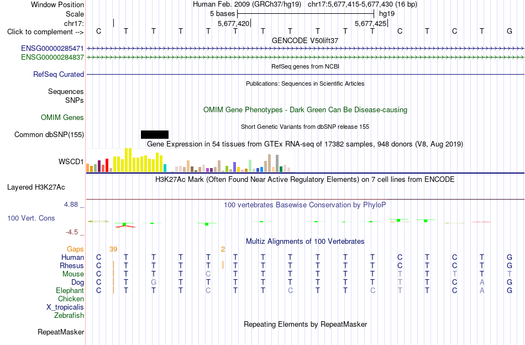Click the gap count 2
The image size is (525, 345).
pyautogui.click(x=223, y=249)
